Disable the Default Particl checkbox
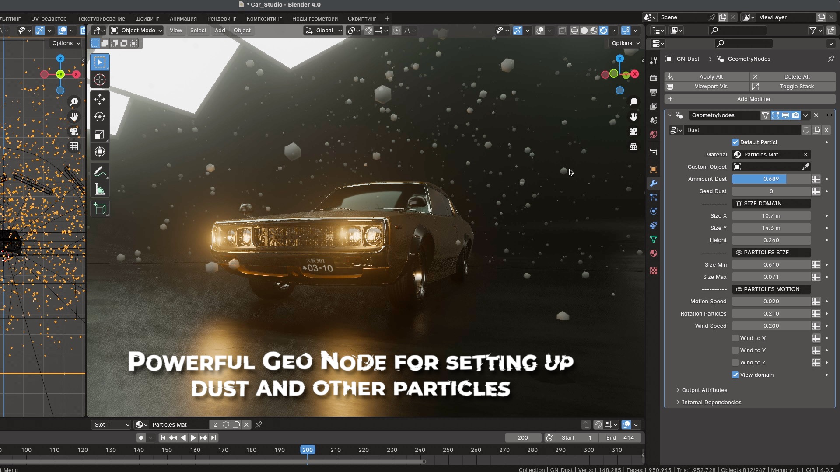The image size is (840, 472). [735, 142]
